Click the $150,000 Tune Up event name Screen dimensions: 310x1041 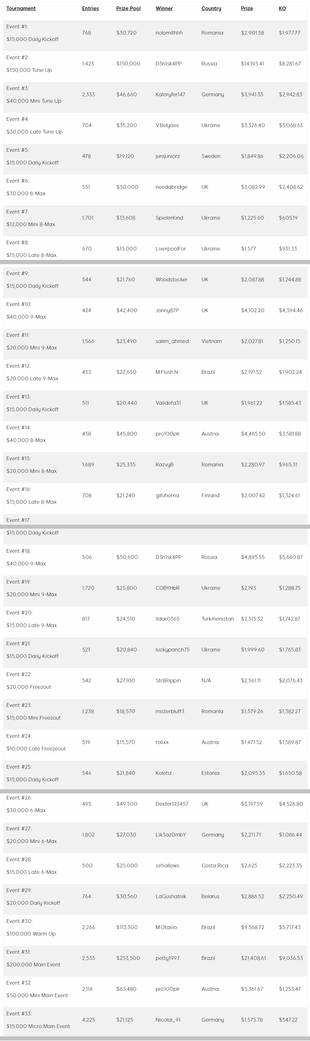[29, 70]
